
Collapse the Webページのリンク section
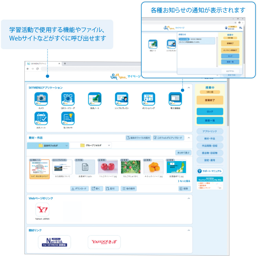(x=189, y=198)
